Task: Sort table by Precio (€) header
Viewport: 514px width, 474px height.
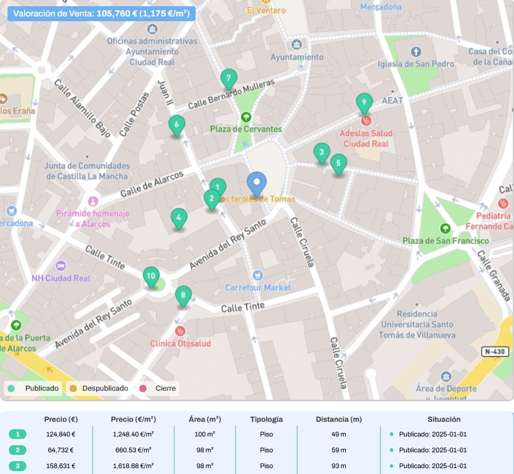Action: click(x=61, y=419)
